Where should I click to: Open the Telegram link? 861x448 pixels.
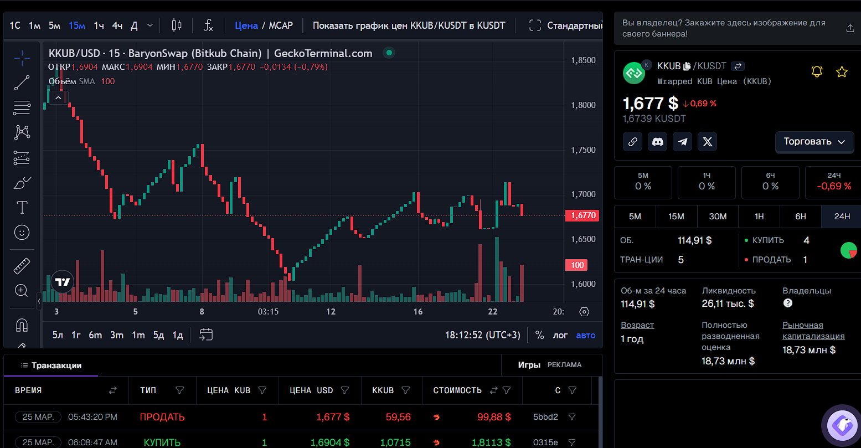(x=683, y=142)
